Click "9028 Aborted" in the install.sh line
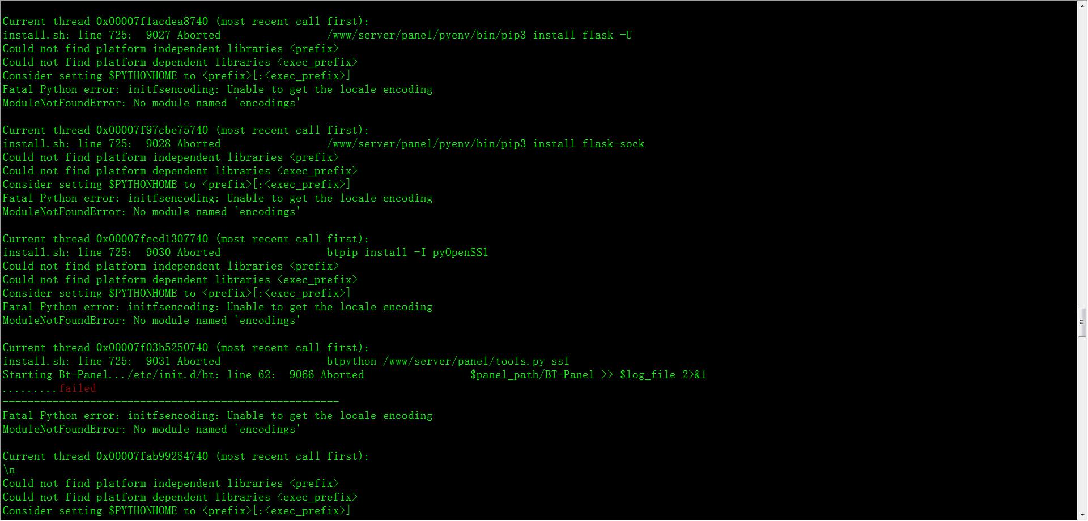Image resolution: width=1088 pixels, height=521 pixels. [x=183, y=144]
